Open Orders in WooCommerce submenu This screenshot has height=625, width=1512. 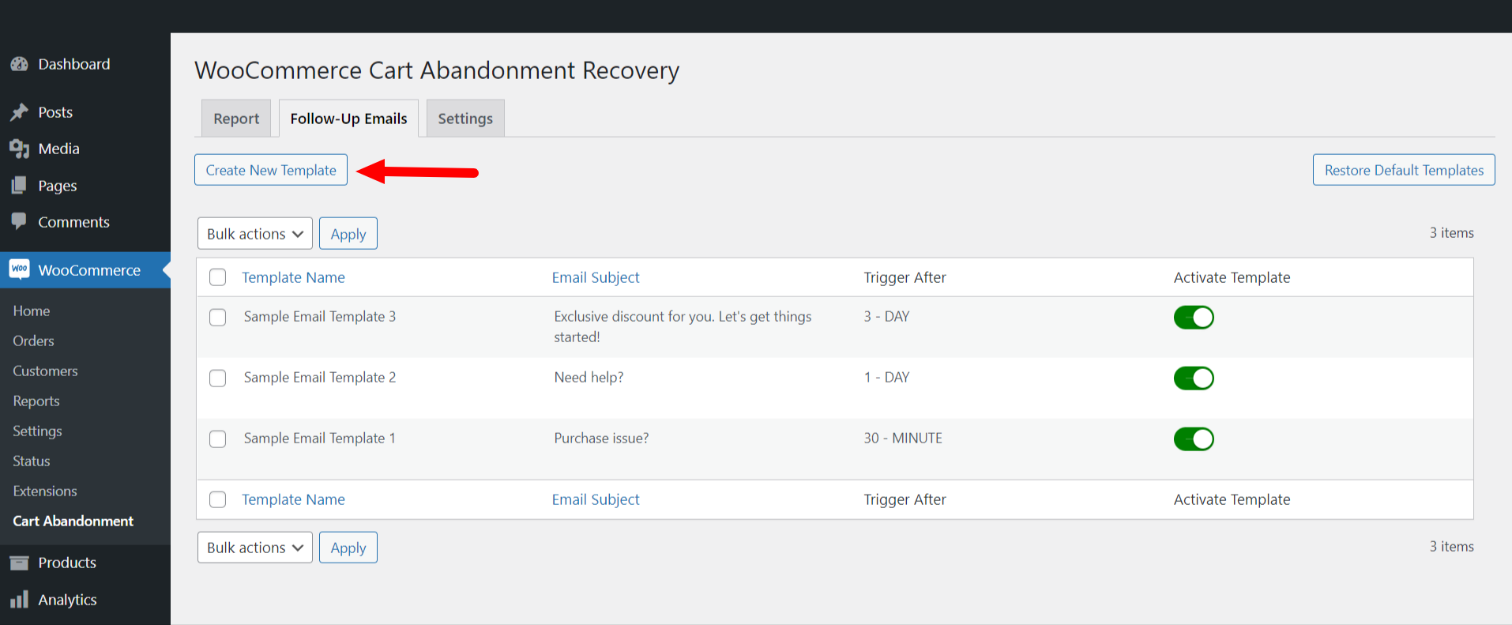coord(33,341)
